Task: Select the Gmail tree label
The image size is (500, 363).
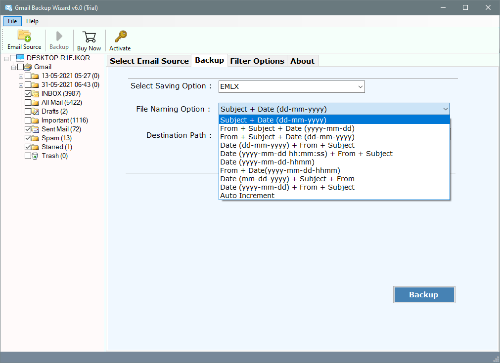Action: (43, 67)
